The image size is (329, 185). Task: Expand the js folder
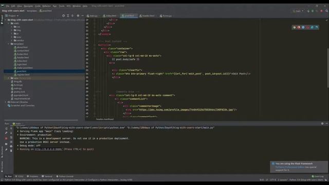tap(11, 33)
